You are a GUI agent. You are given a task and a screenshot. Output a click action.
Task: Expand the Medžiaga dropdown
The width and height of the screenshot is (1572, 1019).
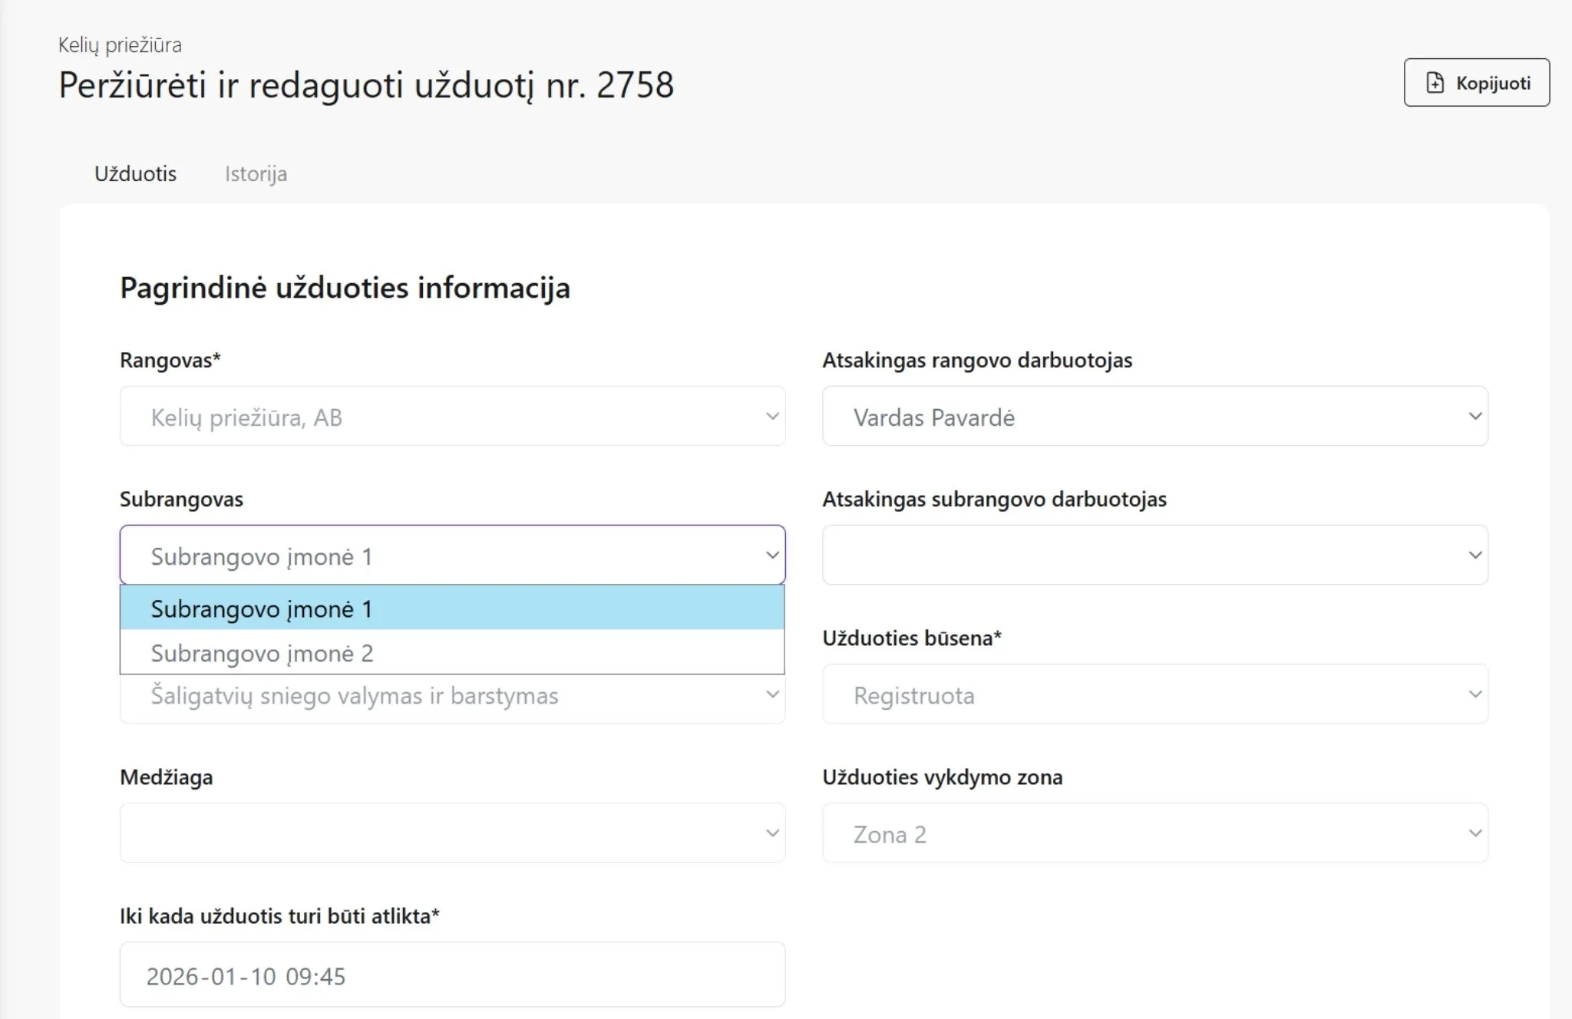[451, 833]
